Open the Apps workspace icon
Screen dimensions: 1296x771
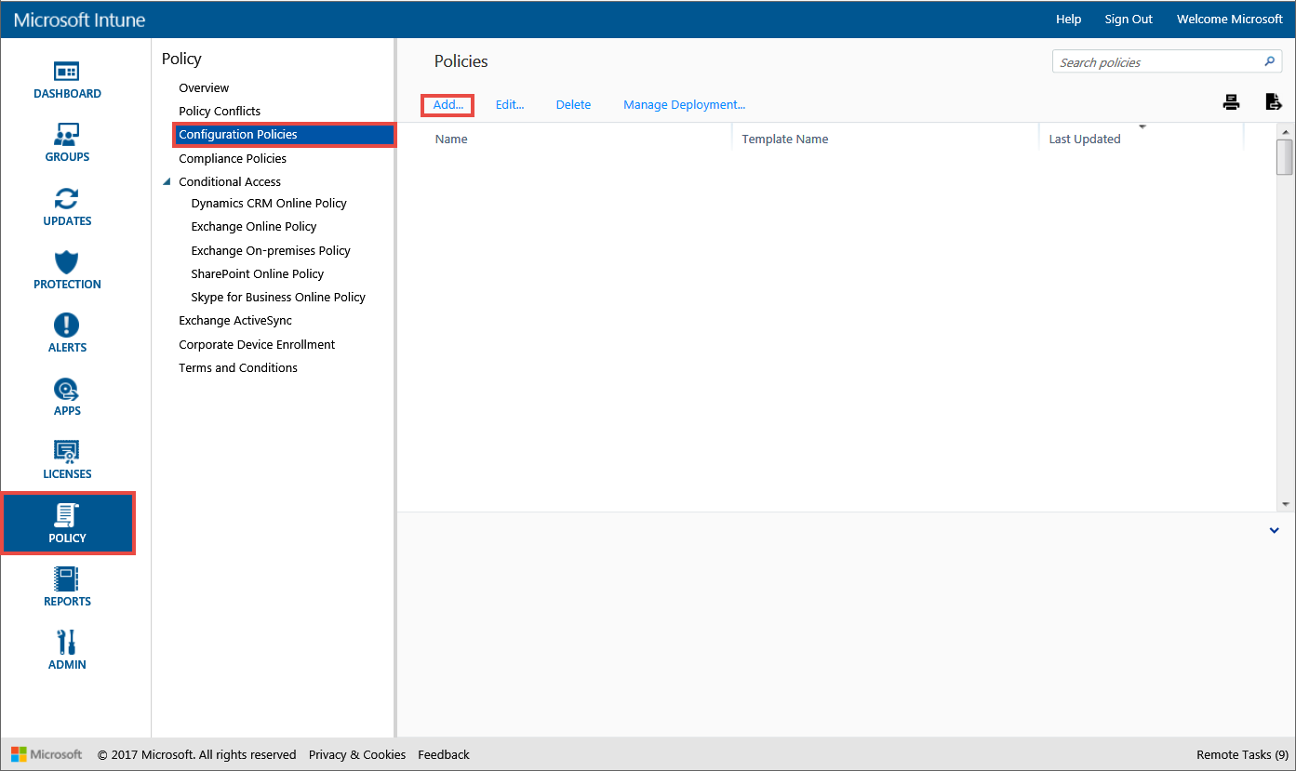[x=67, y=389]
